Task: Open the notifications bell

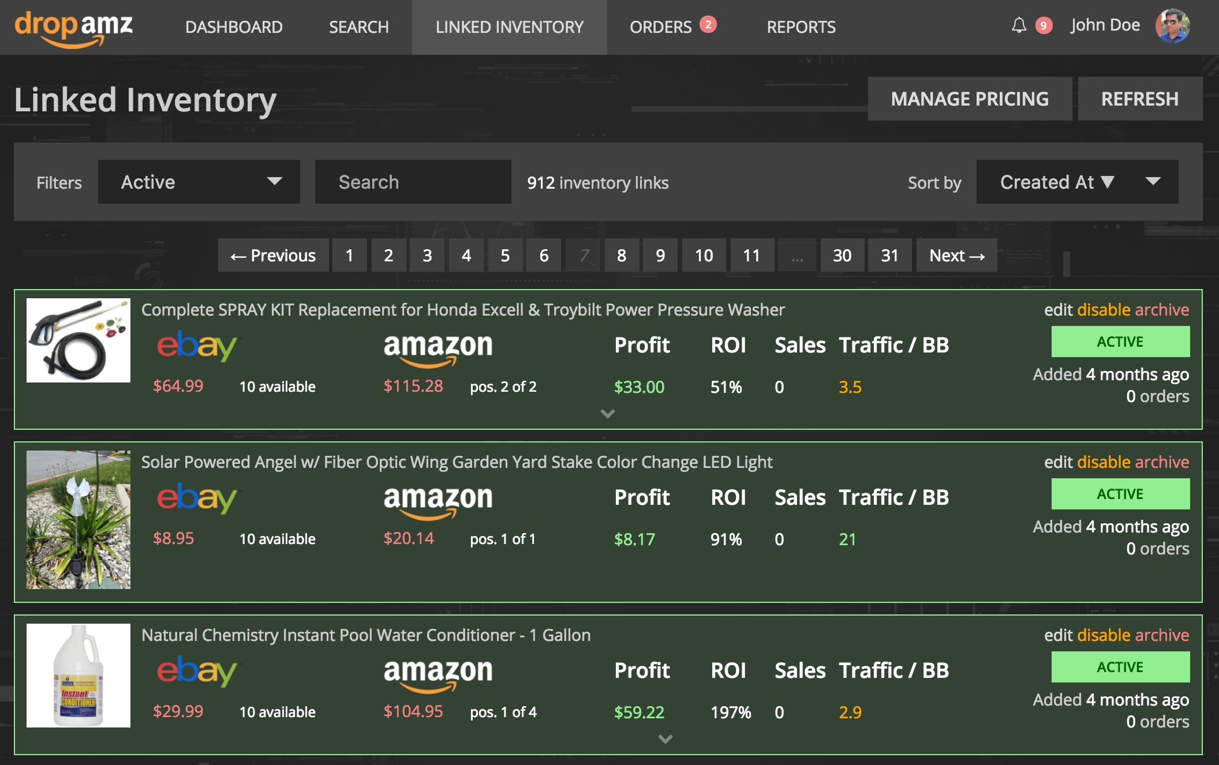Action: [1019, 25]
